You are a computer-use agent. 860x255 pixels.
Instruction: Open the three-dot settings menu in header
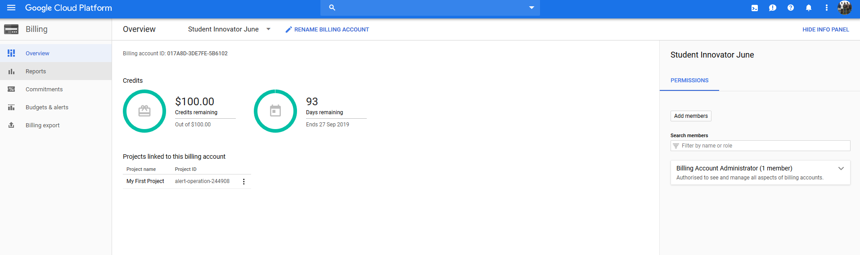(826, 8)
